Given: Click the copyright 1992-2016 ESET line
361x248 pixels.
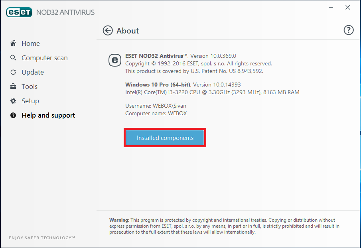Looking at the screenshot, I should (x=199, y=63).
